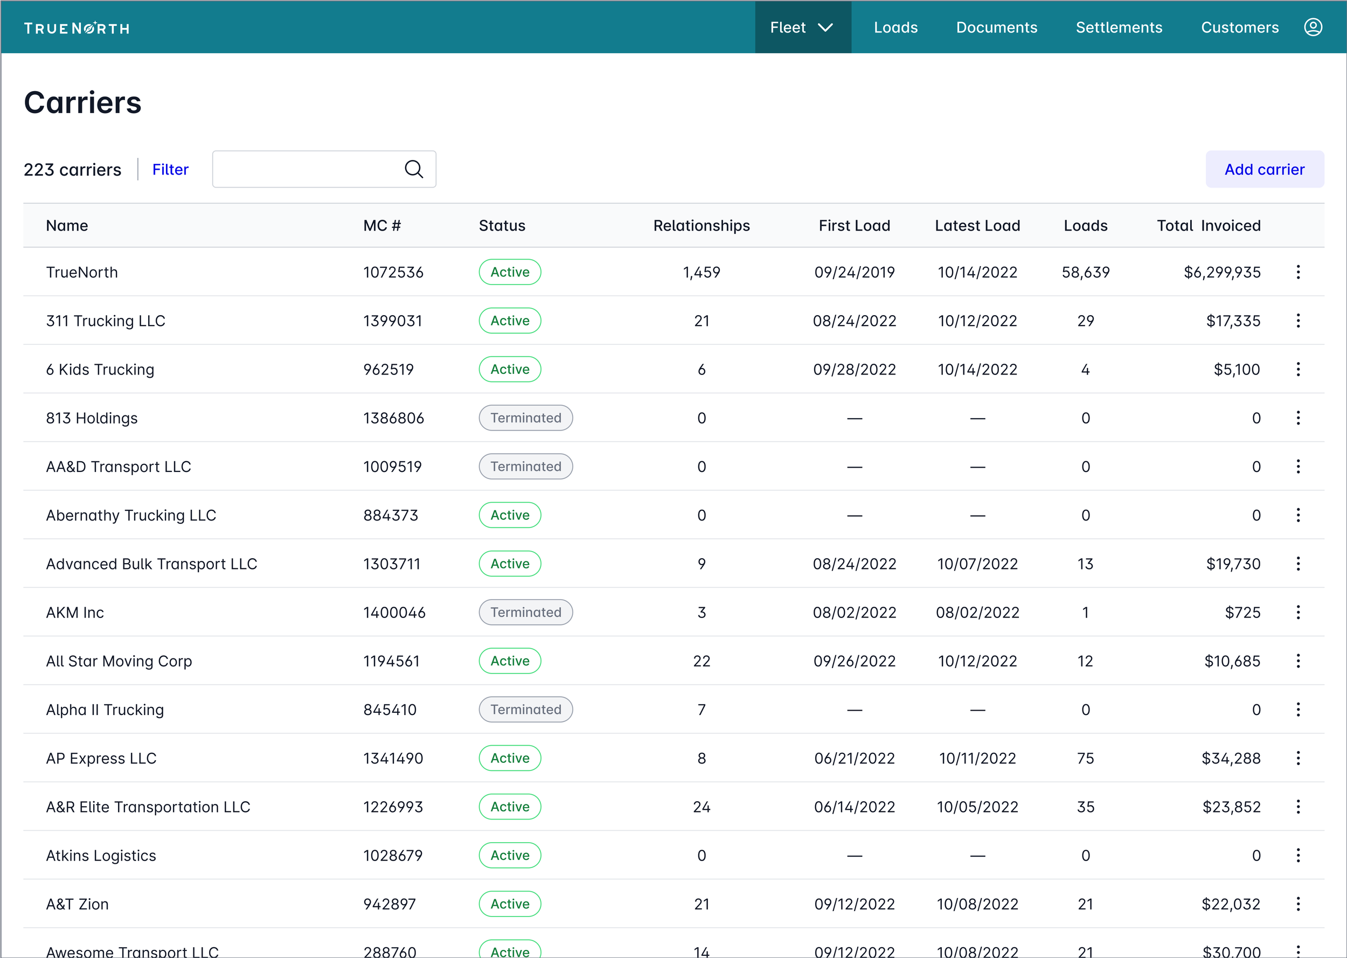Open TrueNorth row three-dot menu

pyautogui.click(x=1298, y=272)
